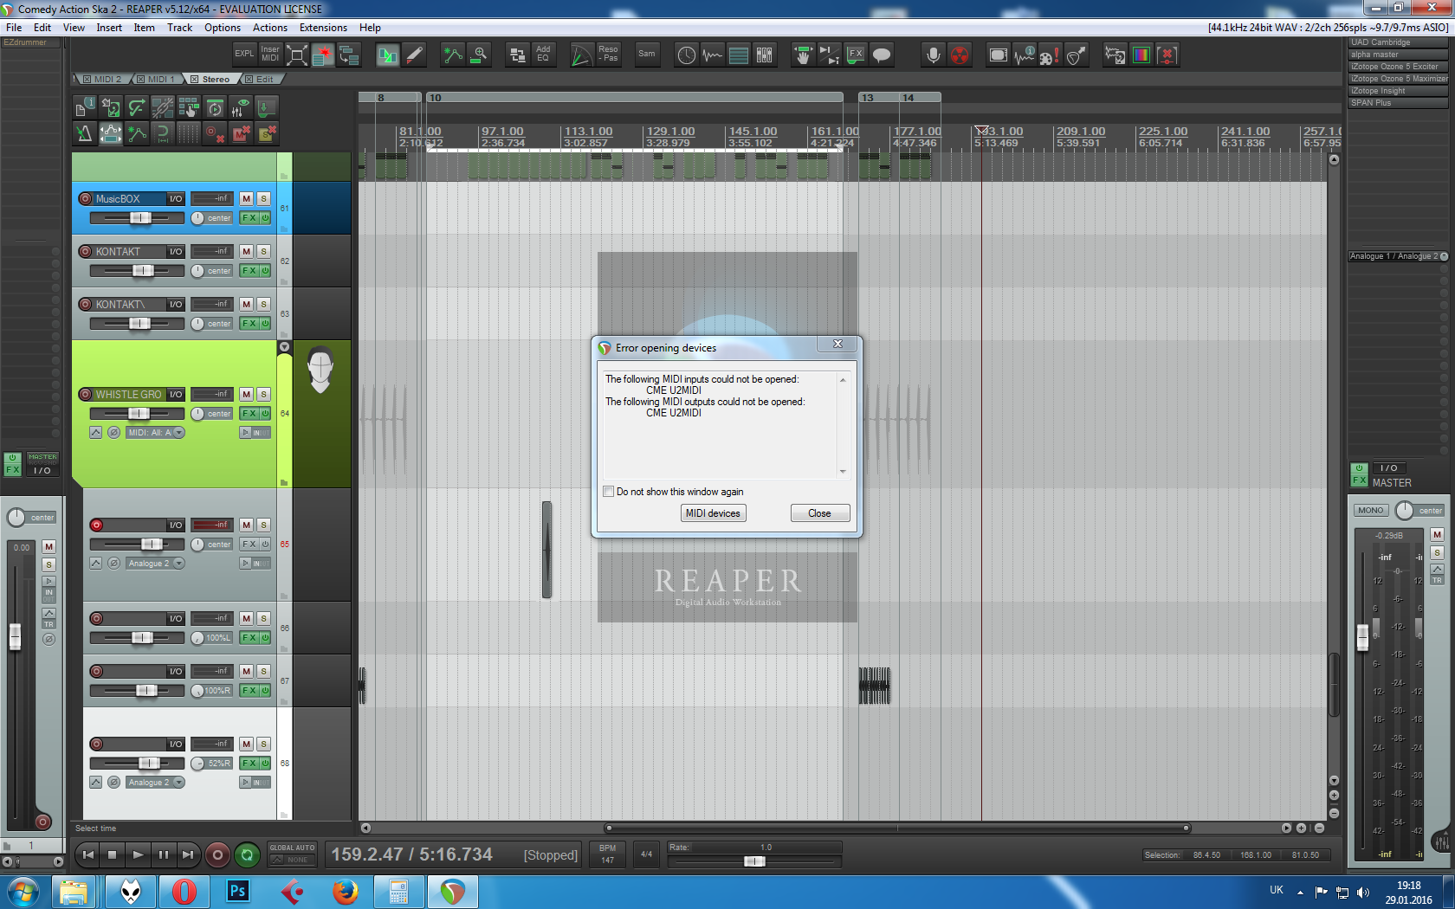This screenshot has width=1455, height=909.
Task: Open Analogue 2 input dropdown on track 65
Action: point(156,564)
